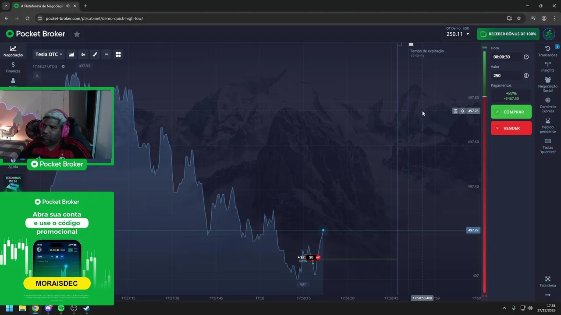Click the hourglass pending order icon on price line
The height and width of the screenshot is (315, 561).
[x=455, y=111]
